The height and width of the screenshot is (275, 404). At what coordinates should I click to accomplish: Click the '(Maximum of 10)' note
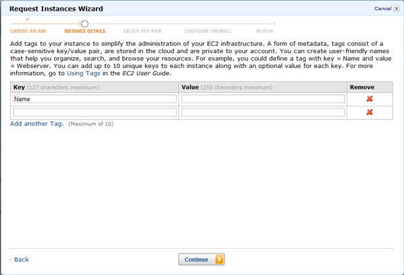tap(91, 124)
